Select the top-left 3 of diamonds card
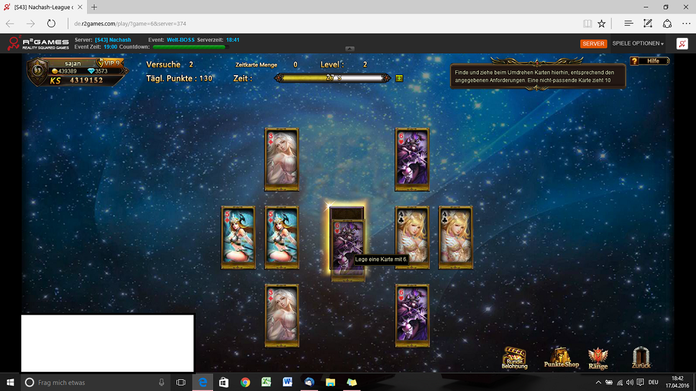Screen dimensions: 696x391 point(282,160)
